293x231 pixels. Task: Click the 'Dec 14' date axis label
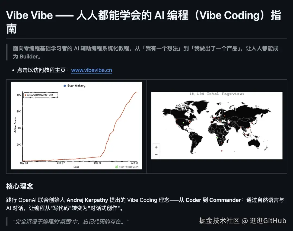tap(97, 163)
